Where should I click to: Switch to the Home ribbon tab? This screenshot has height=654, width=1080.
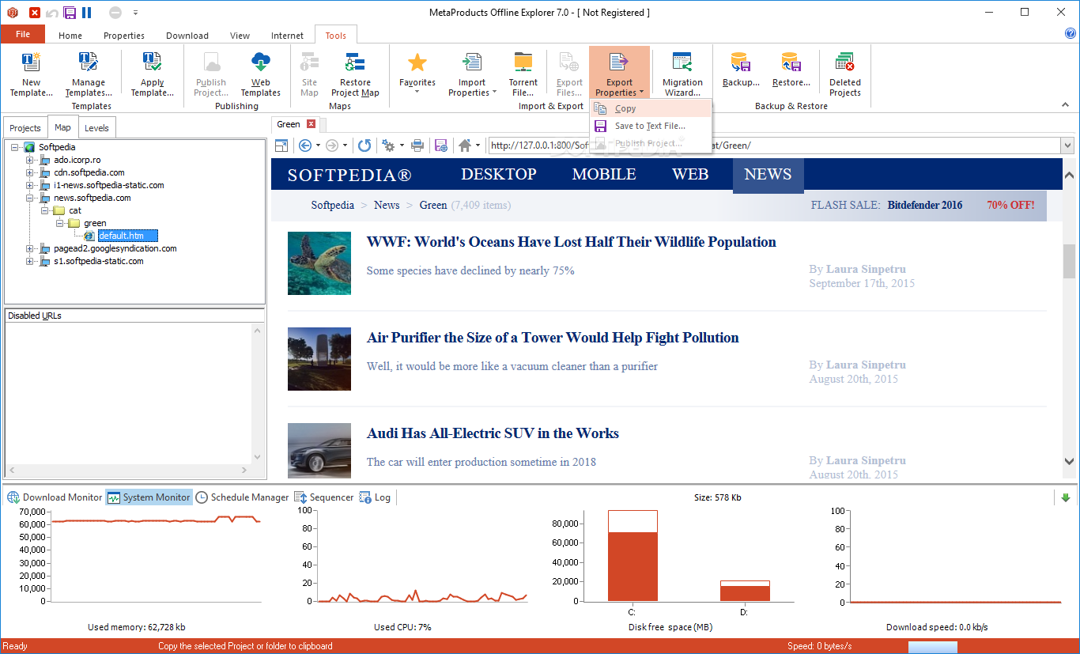coord(70,36)
